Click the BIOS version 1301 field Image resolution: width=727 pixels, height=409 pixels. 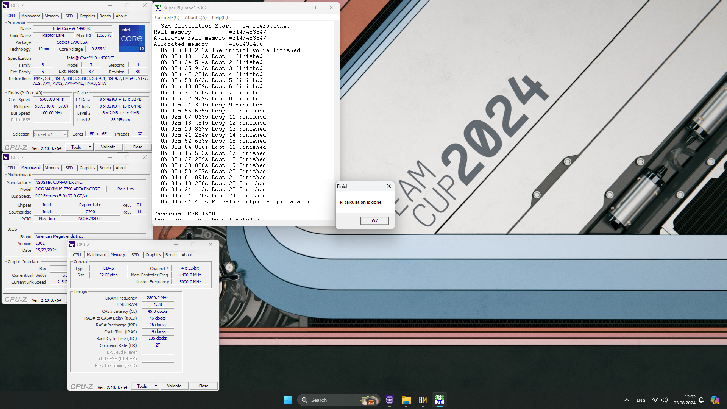[x=51, y=243]
